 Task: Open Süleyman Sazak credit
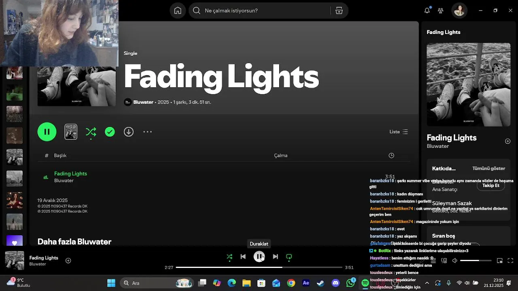click(x=452, y=203)
